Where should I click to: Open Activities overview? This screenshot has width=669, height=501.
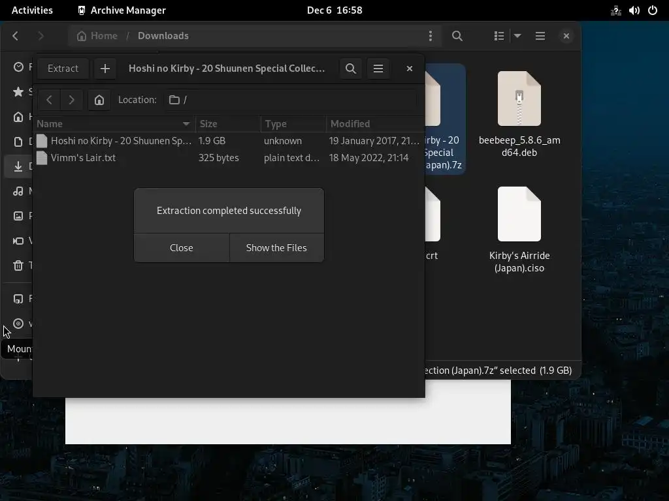(x=32, y=10)
